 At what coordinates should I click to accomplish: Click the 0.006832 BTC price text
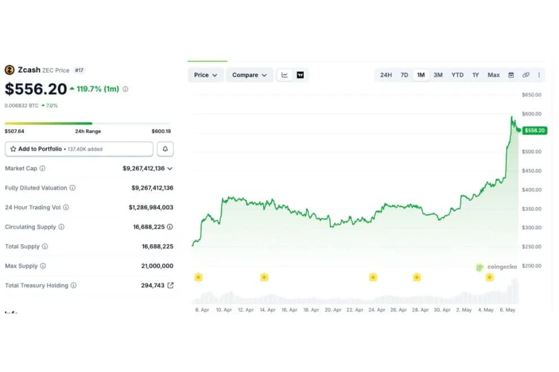point(21,105)
